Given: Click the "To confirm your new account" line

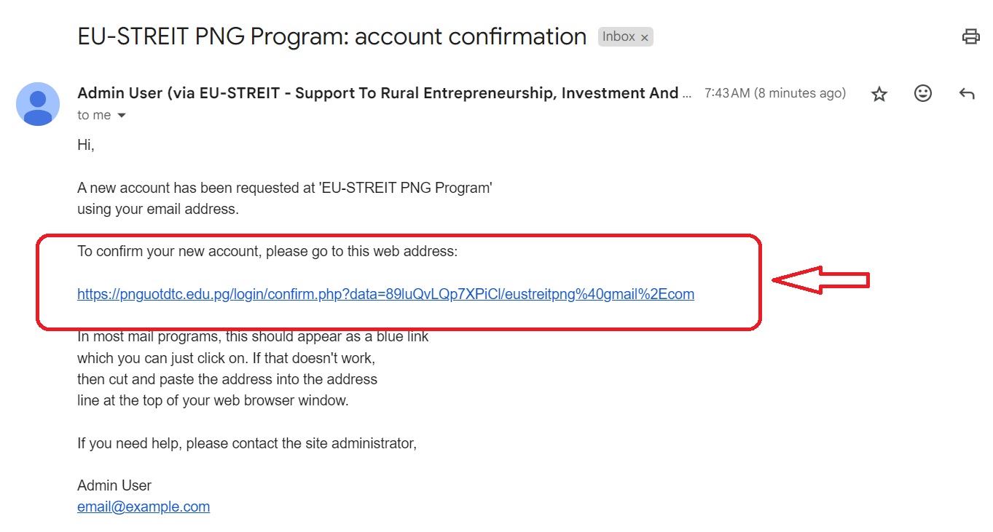Looking at the screenshot, I should pyautogui.click(x=267, y=252).
